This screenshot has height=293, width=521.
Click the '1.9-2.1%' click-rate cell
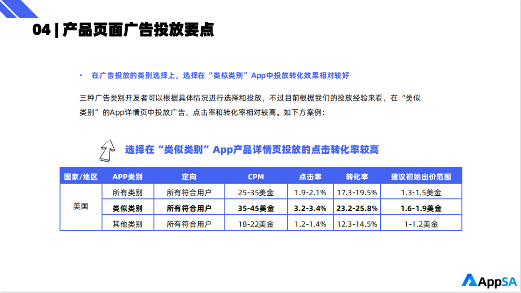pos(310,192)
